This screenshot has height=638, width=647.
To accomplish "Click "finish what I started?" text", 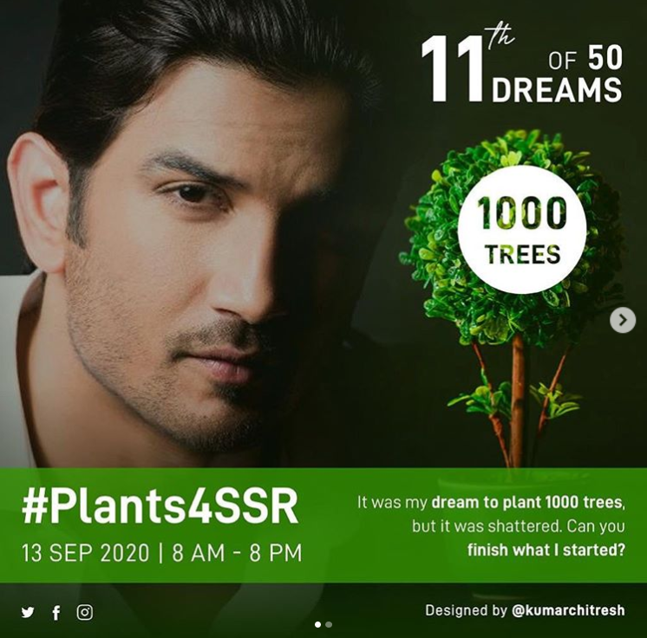I will tap(546, 550).
